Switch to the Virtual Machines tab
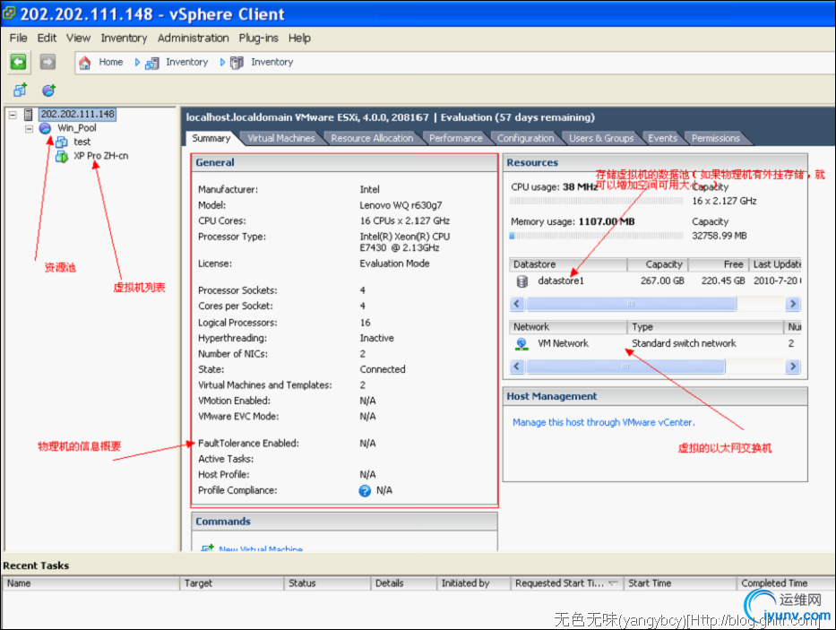This screenshot has width=836, height=630. pos(281,138)
